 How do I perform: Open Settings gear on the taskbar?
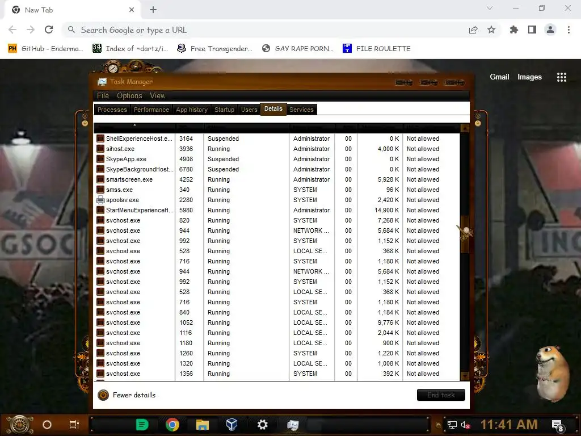click(262, 425)
